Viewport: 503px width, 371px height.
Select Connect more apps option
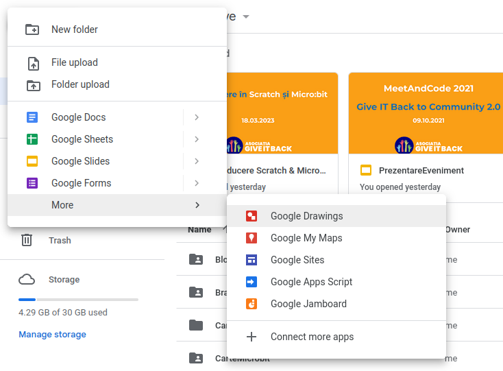pos(312,337)
